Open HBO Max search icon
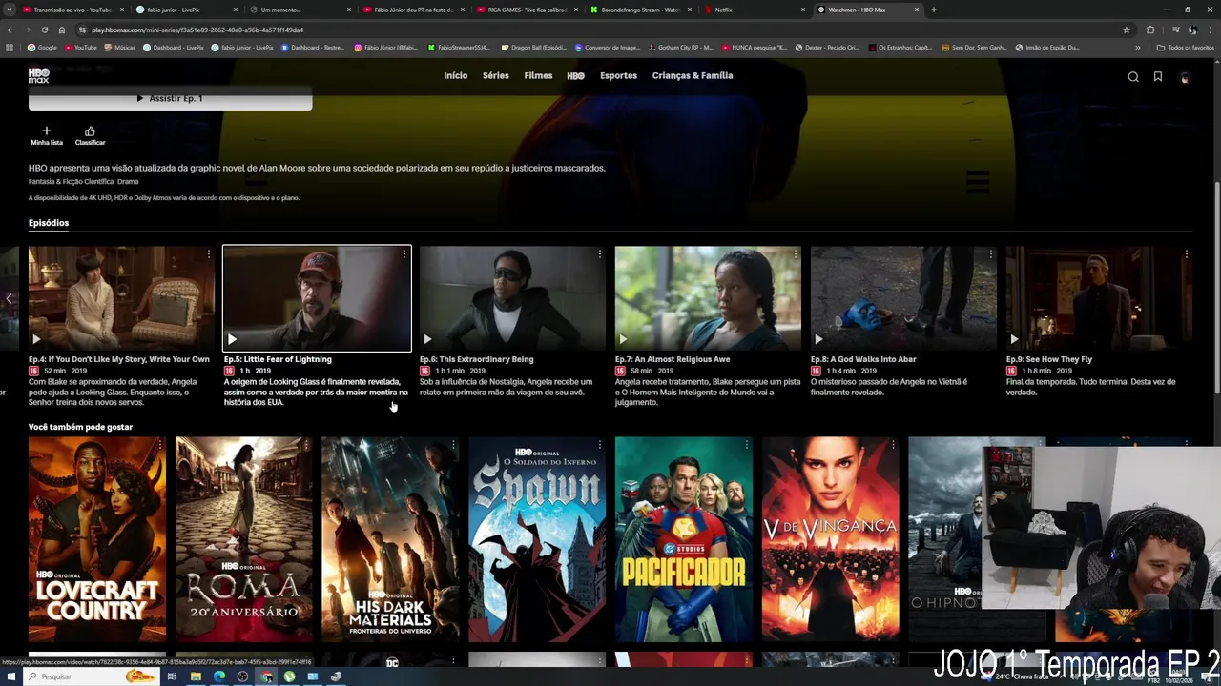 (1133, 77)
